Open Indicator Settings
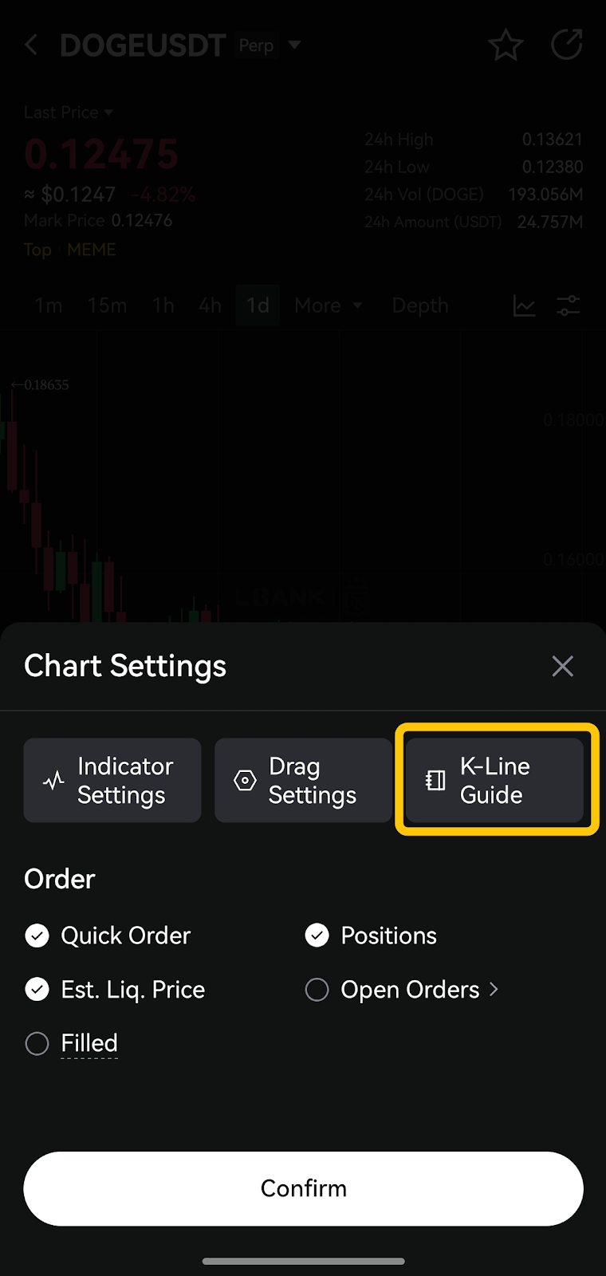The height and width of the screenshot is (1276, 606). [112, 781]
